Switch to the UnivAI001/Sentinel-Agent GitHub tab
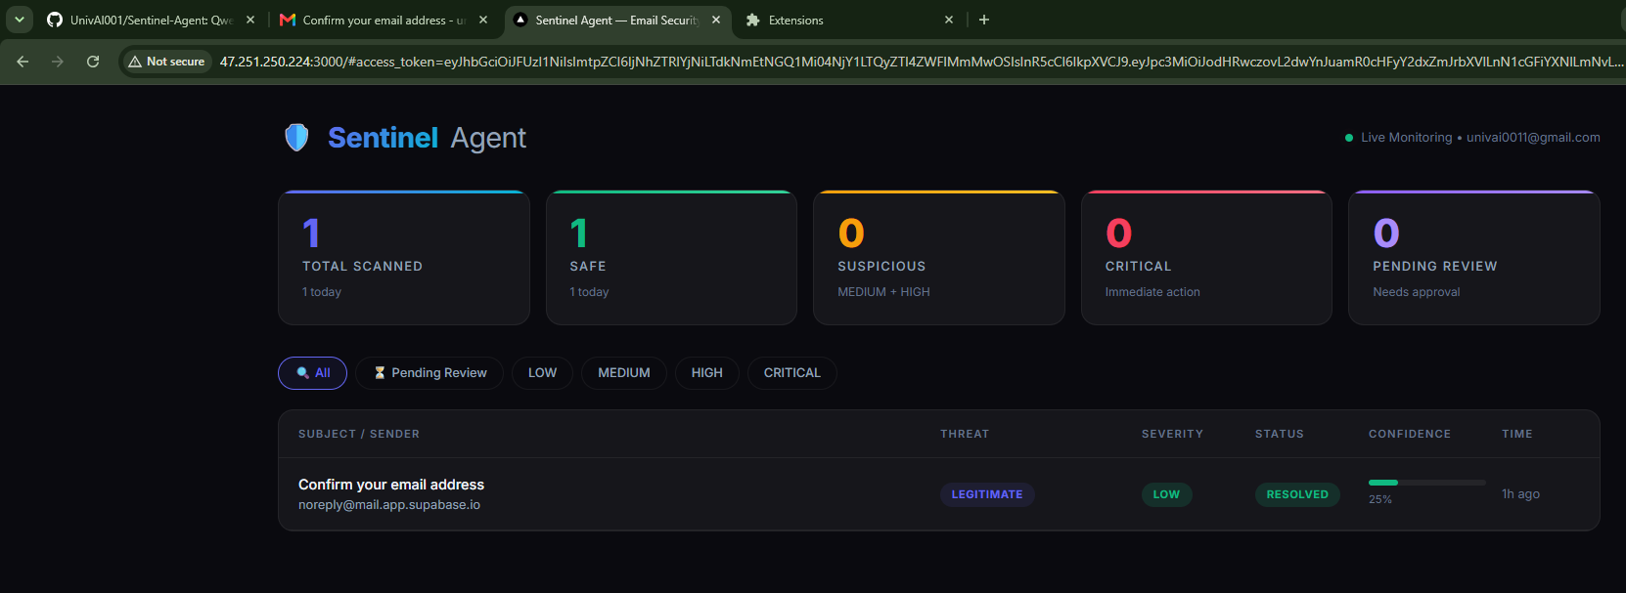 click(x=152, y=20)
